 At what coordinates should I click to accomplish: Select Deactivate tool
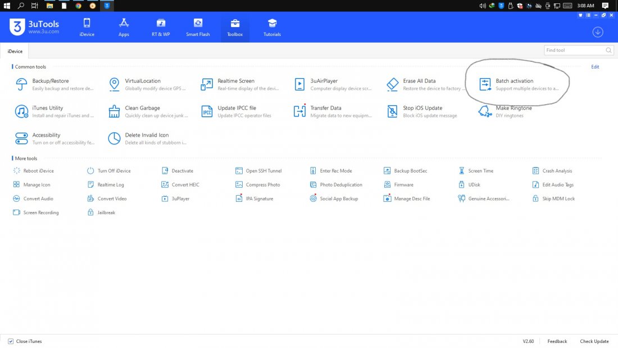[x=178, y=171]
